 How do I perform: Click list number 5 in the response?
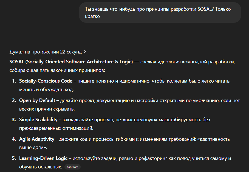click(14, 158)
